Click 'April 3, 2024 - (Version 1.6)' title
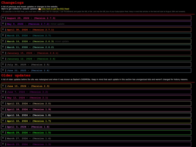This screenshot has width=196, height=147. (x=28, y=127)
